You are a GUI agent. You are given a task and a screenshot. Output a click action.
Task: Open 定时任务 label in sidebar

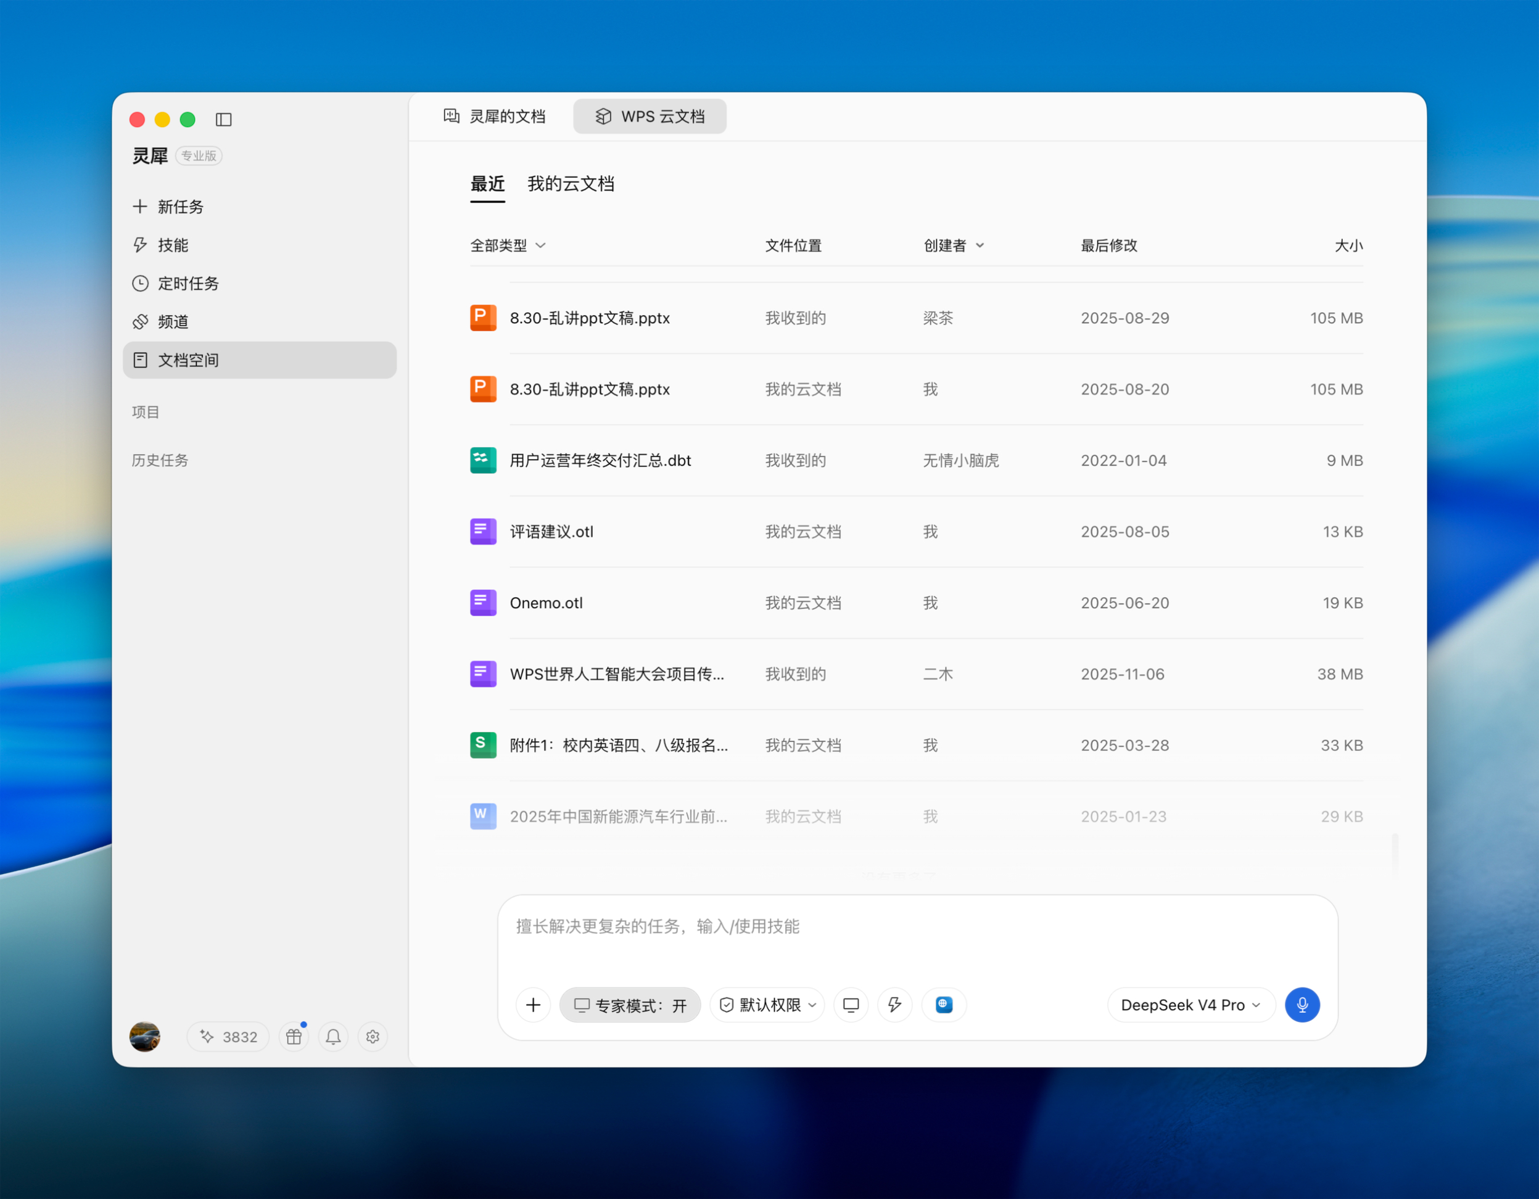[x=188, y=283]
